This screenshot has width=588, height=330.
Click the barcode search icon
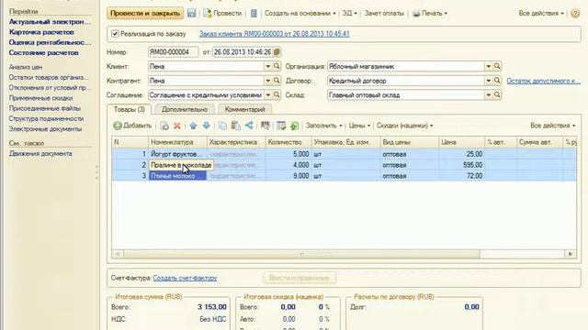(x=266, y=126)
